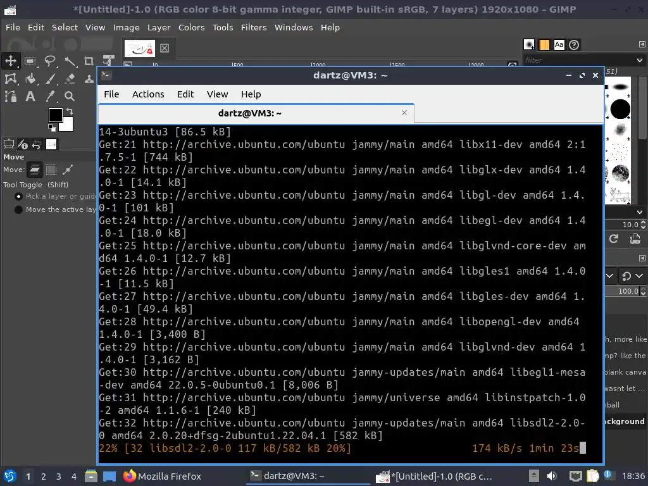Select the Eraser tool
648x486 pixels.
70,78
